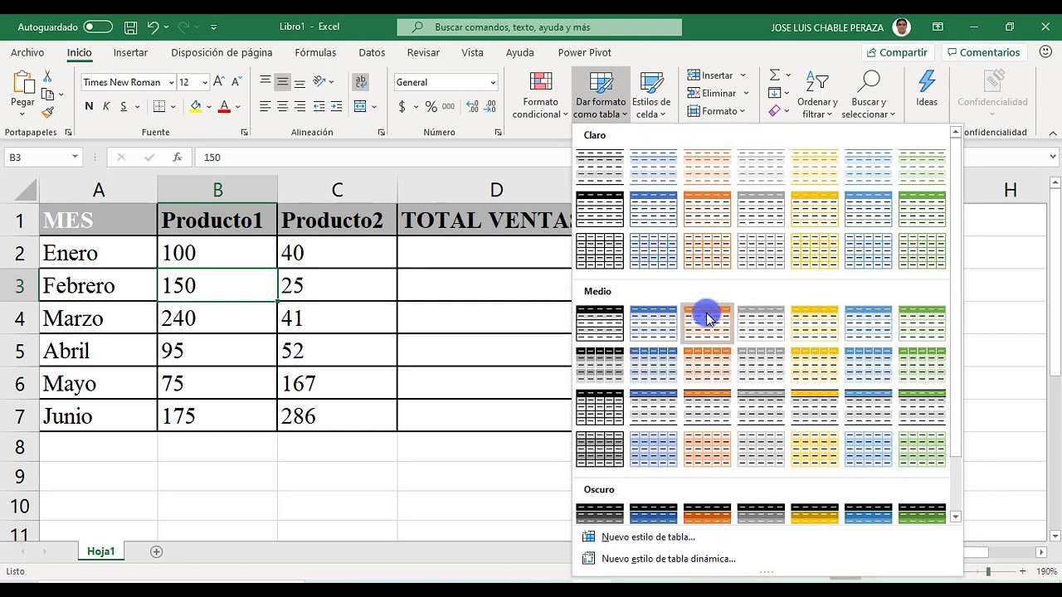Click the Fill color bucket icon
The height and width of the screenshot is (597, 1062).
[x=195, y=106]
